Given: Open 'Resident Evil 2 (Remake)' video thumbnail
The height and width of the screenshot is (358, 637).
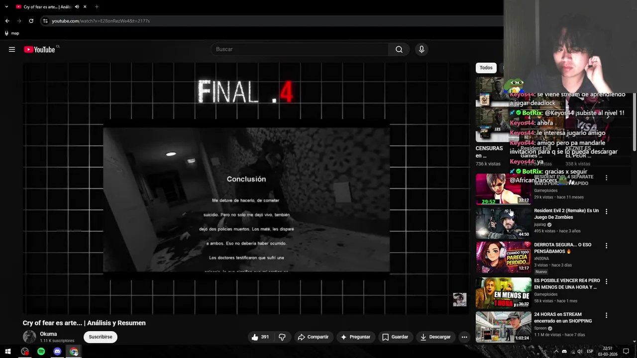Looking at the screenshot, I should 504,223.
